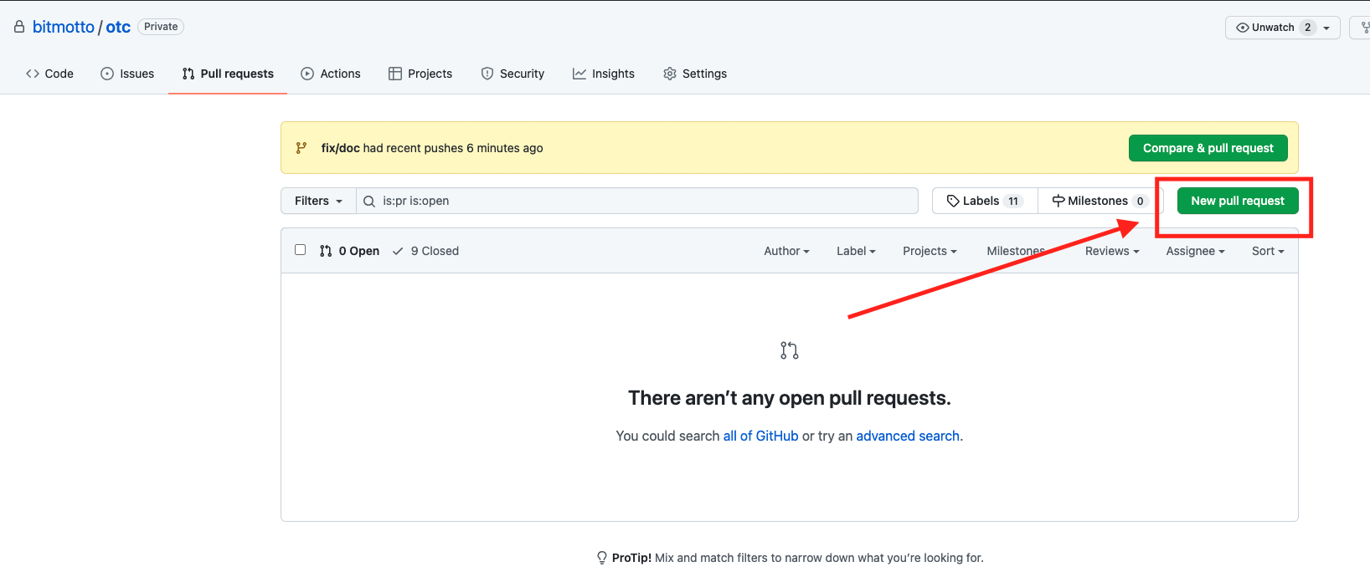Screen dimensions: 1370x587
Task: Open the Projects tab
Action: pyautogui.click(x=420, y=74)
